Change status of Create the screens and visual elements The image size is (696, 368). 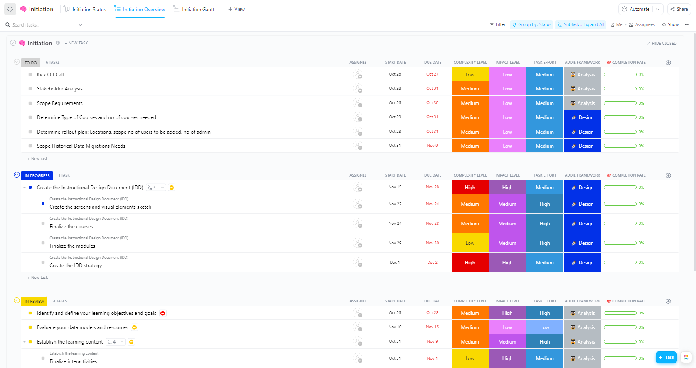(43, 204)
